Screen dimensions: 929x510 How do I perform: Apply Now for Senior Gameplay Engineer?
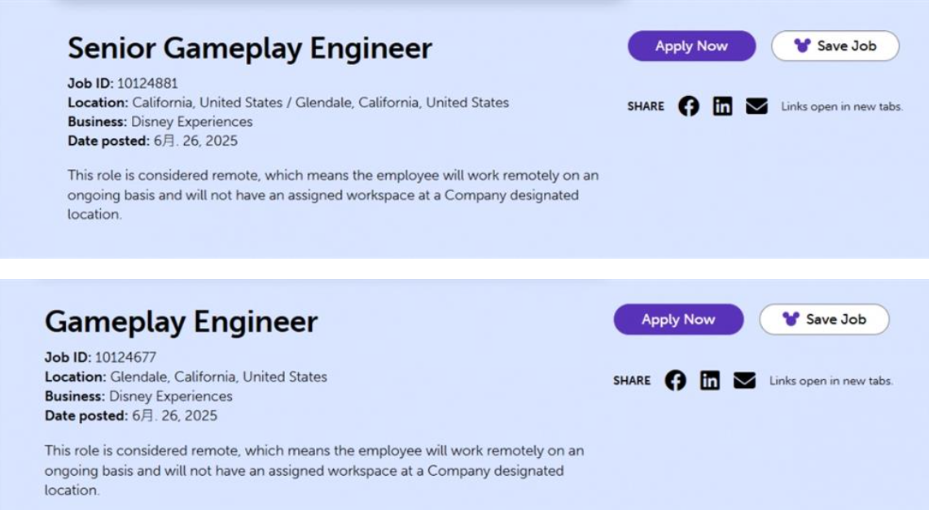691,46
